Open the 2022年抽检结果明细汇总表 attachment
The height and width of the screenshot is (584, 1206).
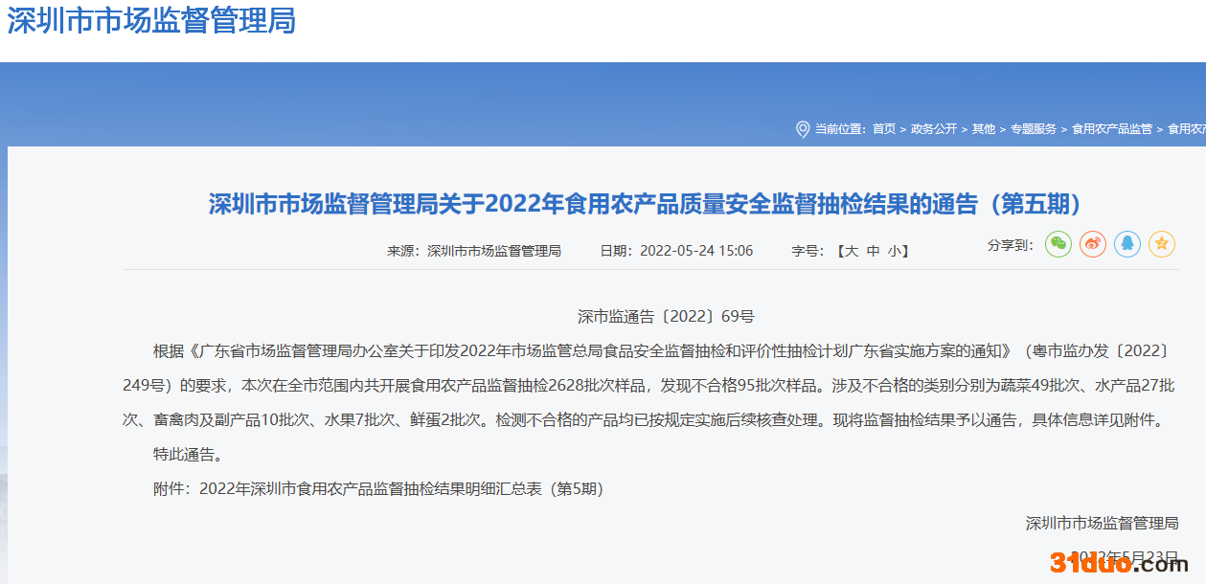pyautogui.click(x=400, y=489)
